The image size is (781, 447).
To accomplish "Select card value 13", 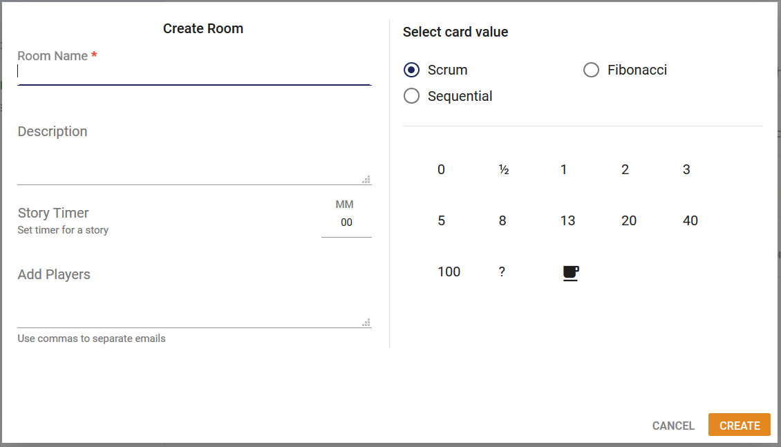I will (567, 220).
